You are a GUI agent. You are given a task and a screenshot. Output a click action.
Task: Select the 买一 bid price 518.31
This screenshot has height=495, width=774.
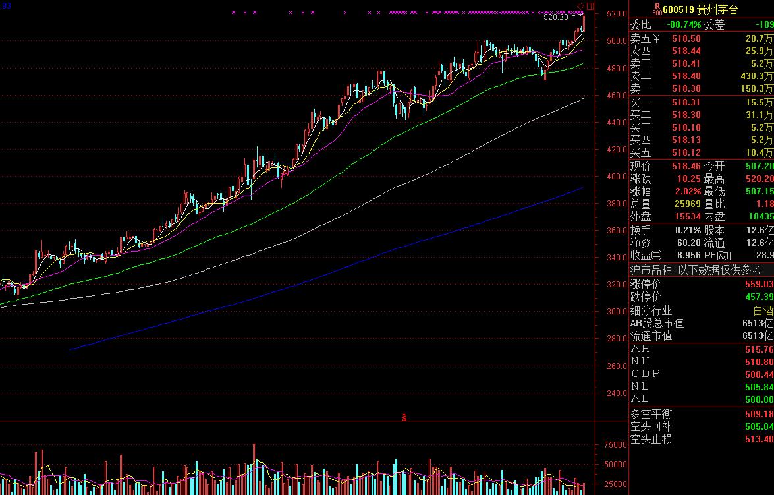(686, 102)
